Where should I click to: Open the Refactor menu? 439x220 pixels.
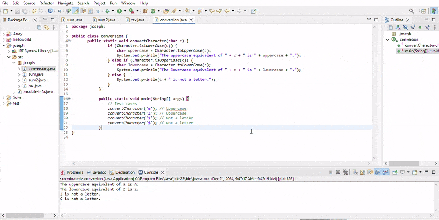pyautogui.click(x=46, y=3)
